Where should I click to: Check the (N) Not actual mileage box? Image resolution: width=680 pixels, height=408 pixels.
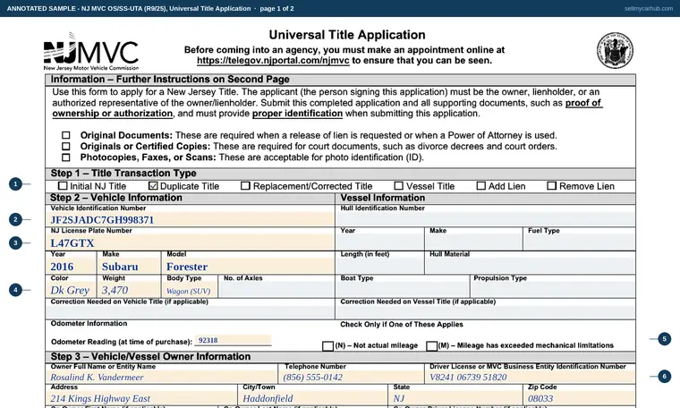click(x=327, y=346)
